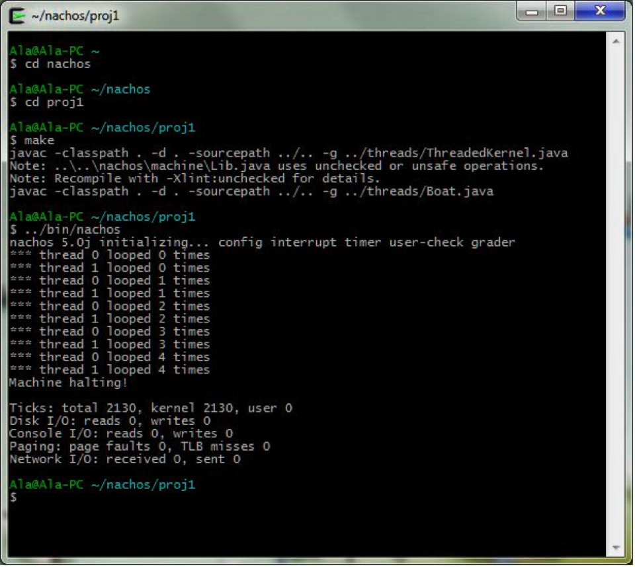635x567 pixels.
Task: Click the 'make' command line
Action: [38, 141]
